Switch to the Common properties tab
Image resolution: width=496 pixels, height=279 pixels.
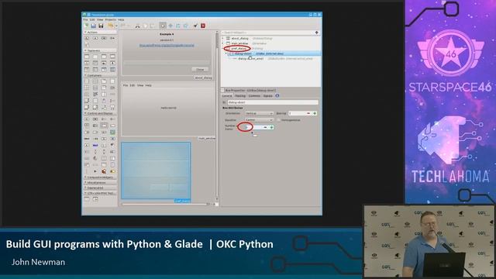(254, 95)
